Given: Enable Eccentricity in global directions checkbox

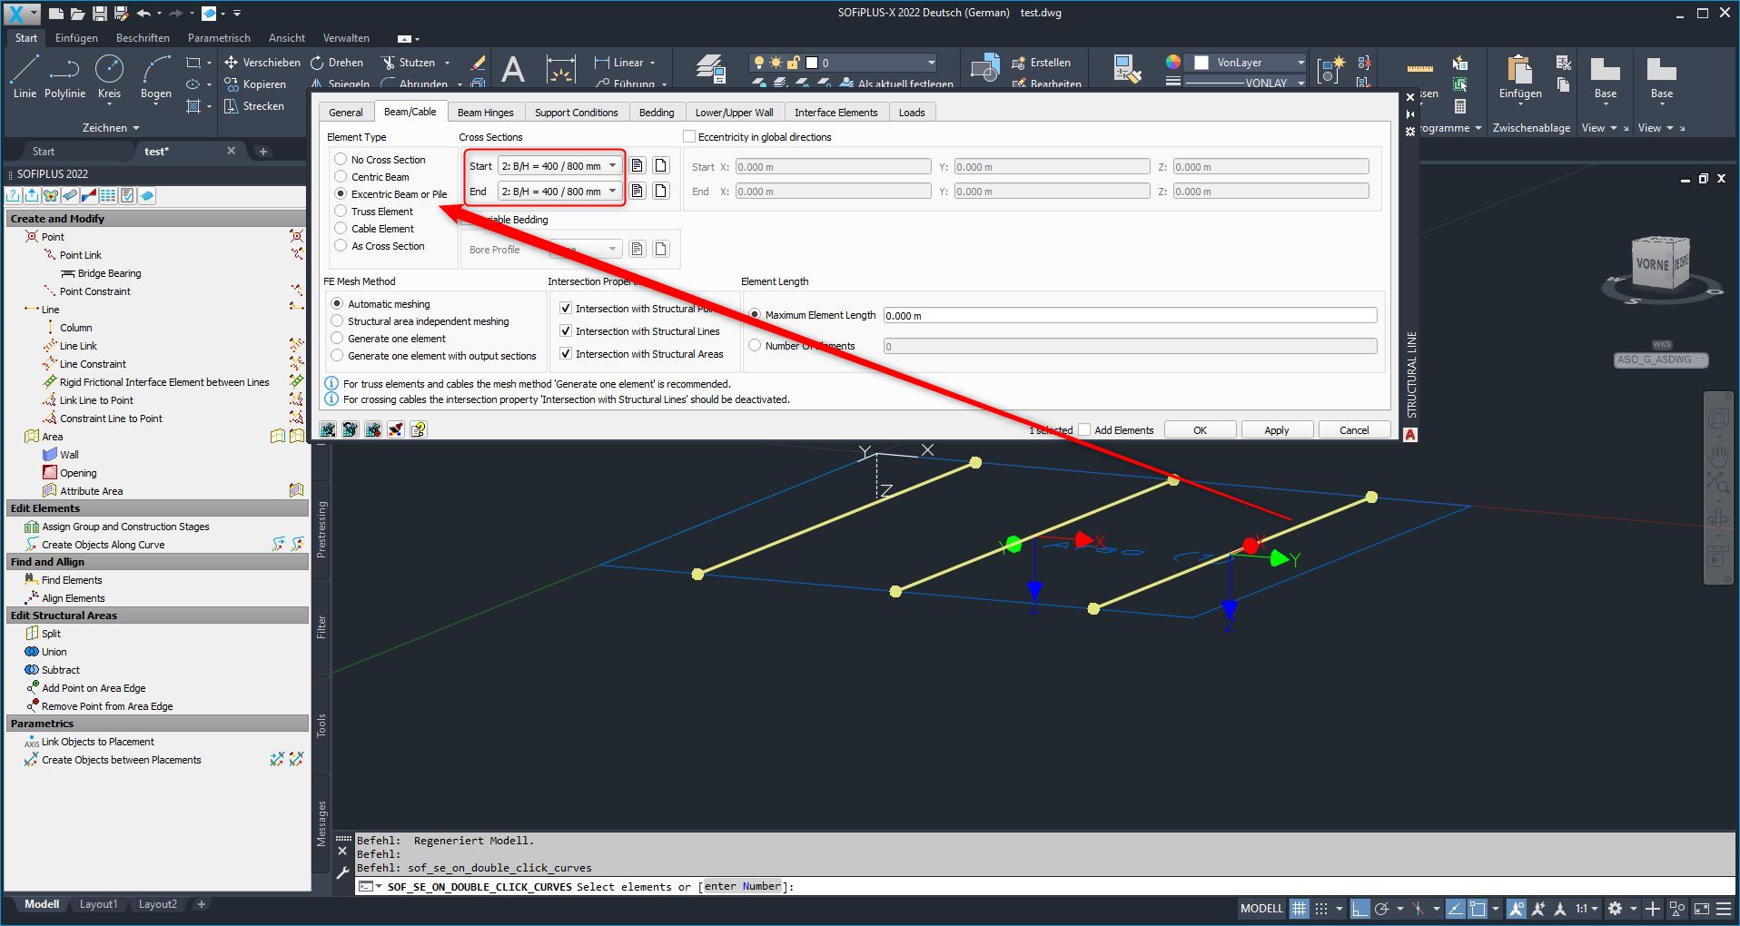Looking at the screenshot, I should 689,137.
